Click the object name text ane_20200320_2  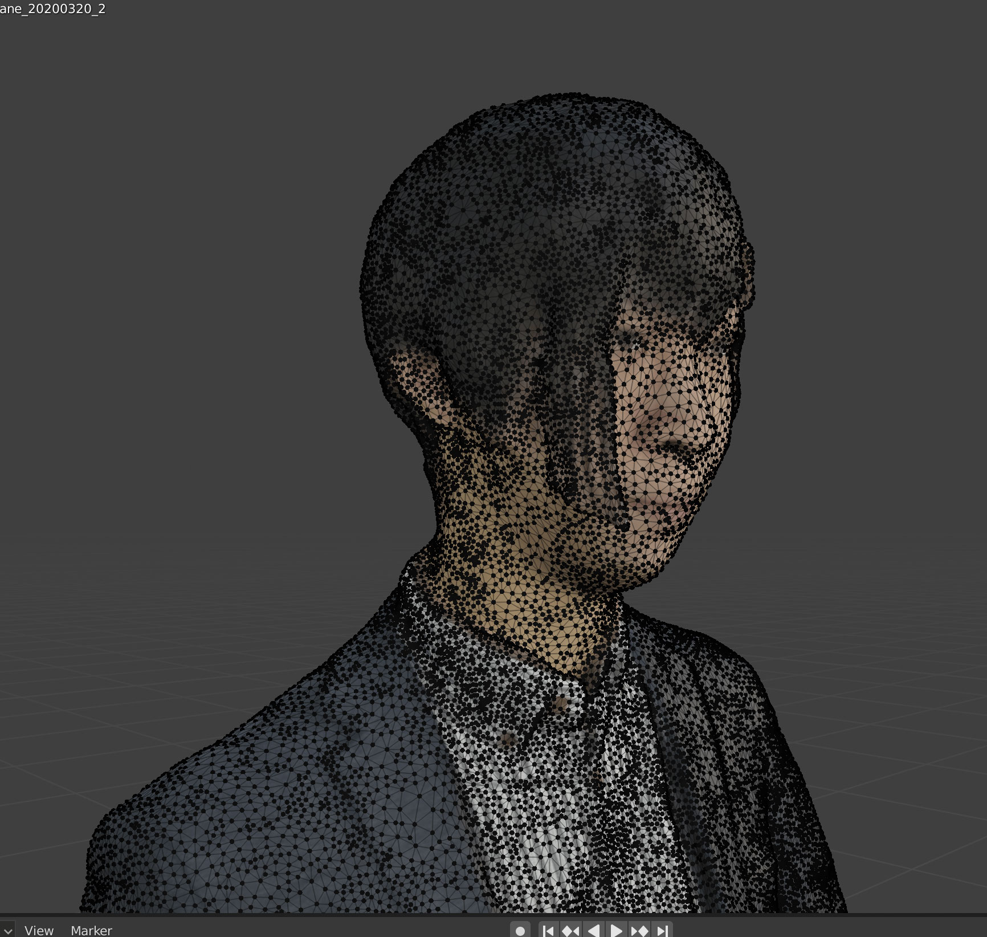coord(52,9)
